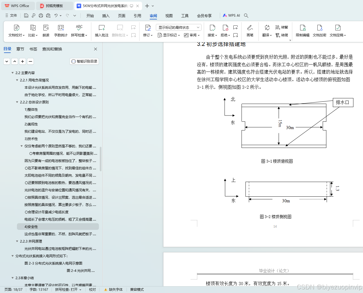This screenshot has width=363, height=293.
Task: Switch to the 找稻壳模板 window tab
Action: (x=55, y=6)
